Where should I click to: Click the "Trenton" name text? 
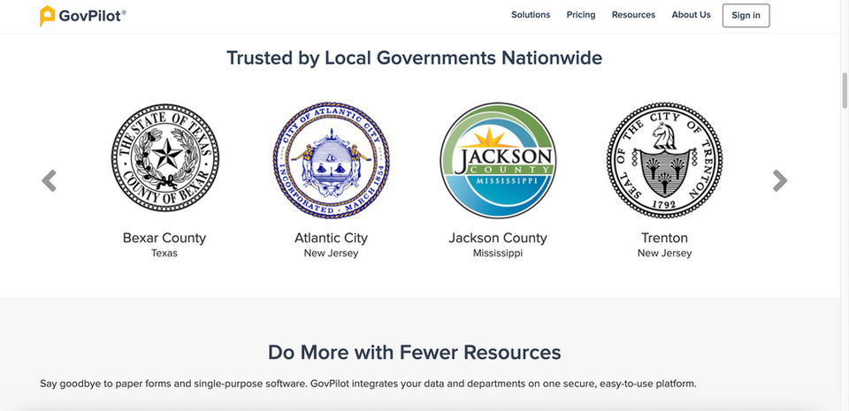click(x=664, y=238)
